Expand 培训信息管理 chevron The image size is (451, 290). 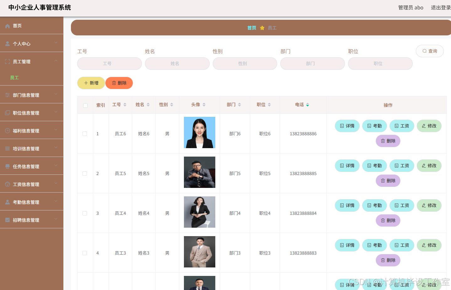coord(56,148)
